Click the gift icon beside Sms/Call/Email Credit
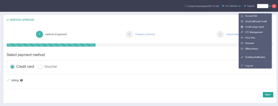The height and width of the screenshot is (106, 278). coord(242,21)
